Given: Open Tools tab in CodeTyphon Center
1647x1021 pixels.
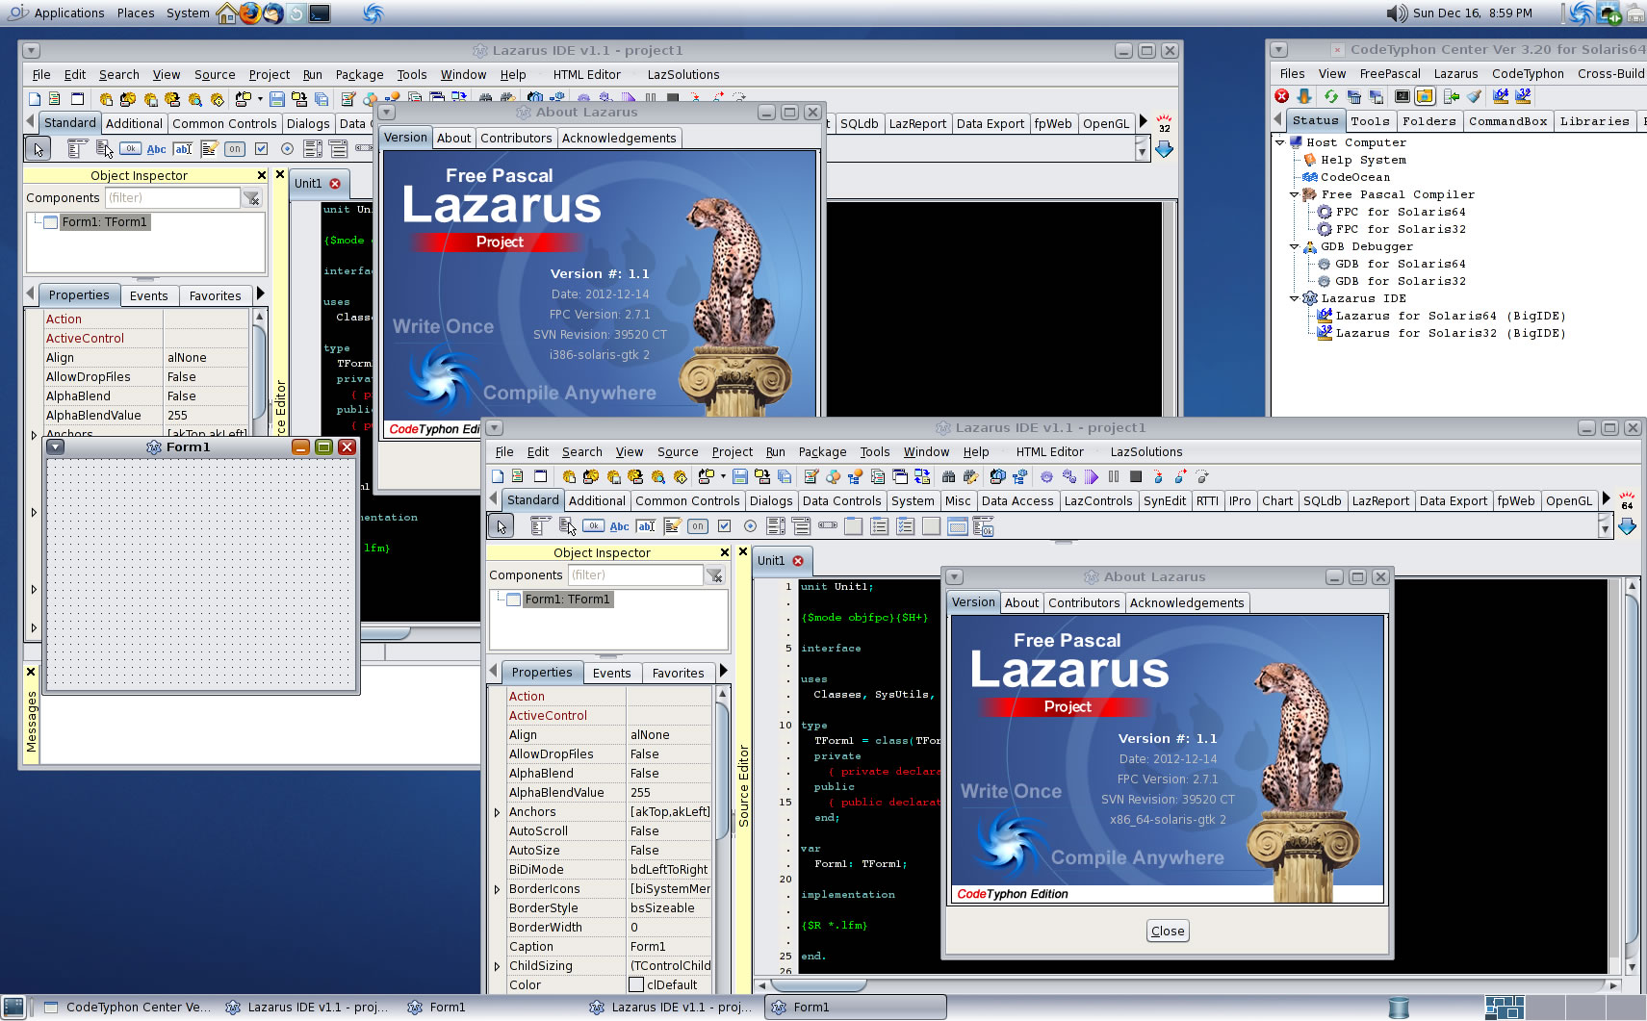Looking at the screenshot, I should (1370, 120).
